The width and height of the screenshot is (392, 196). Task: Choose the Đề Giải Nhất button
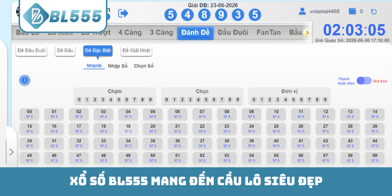click(x=136, y=51)
